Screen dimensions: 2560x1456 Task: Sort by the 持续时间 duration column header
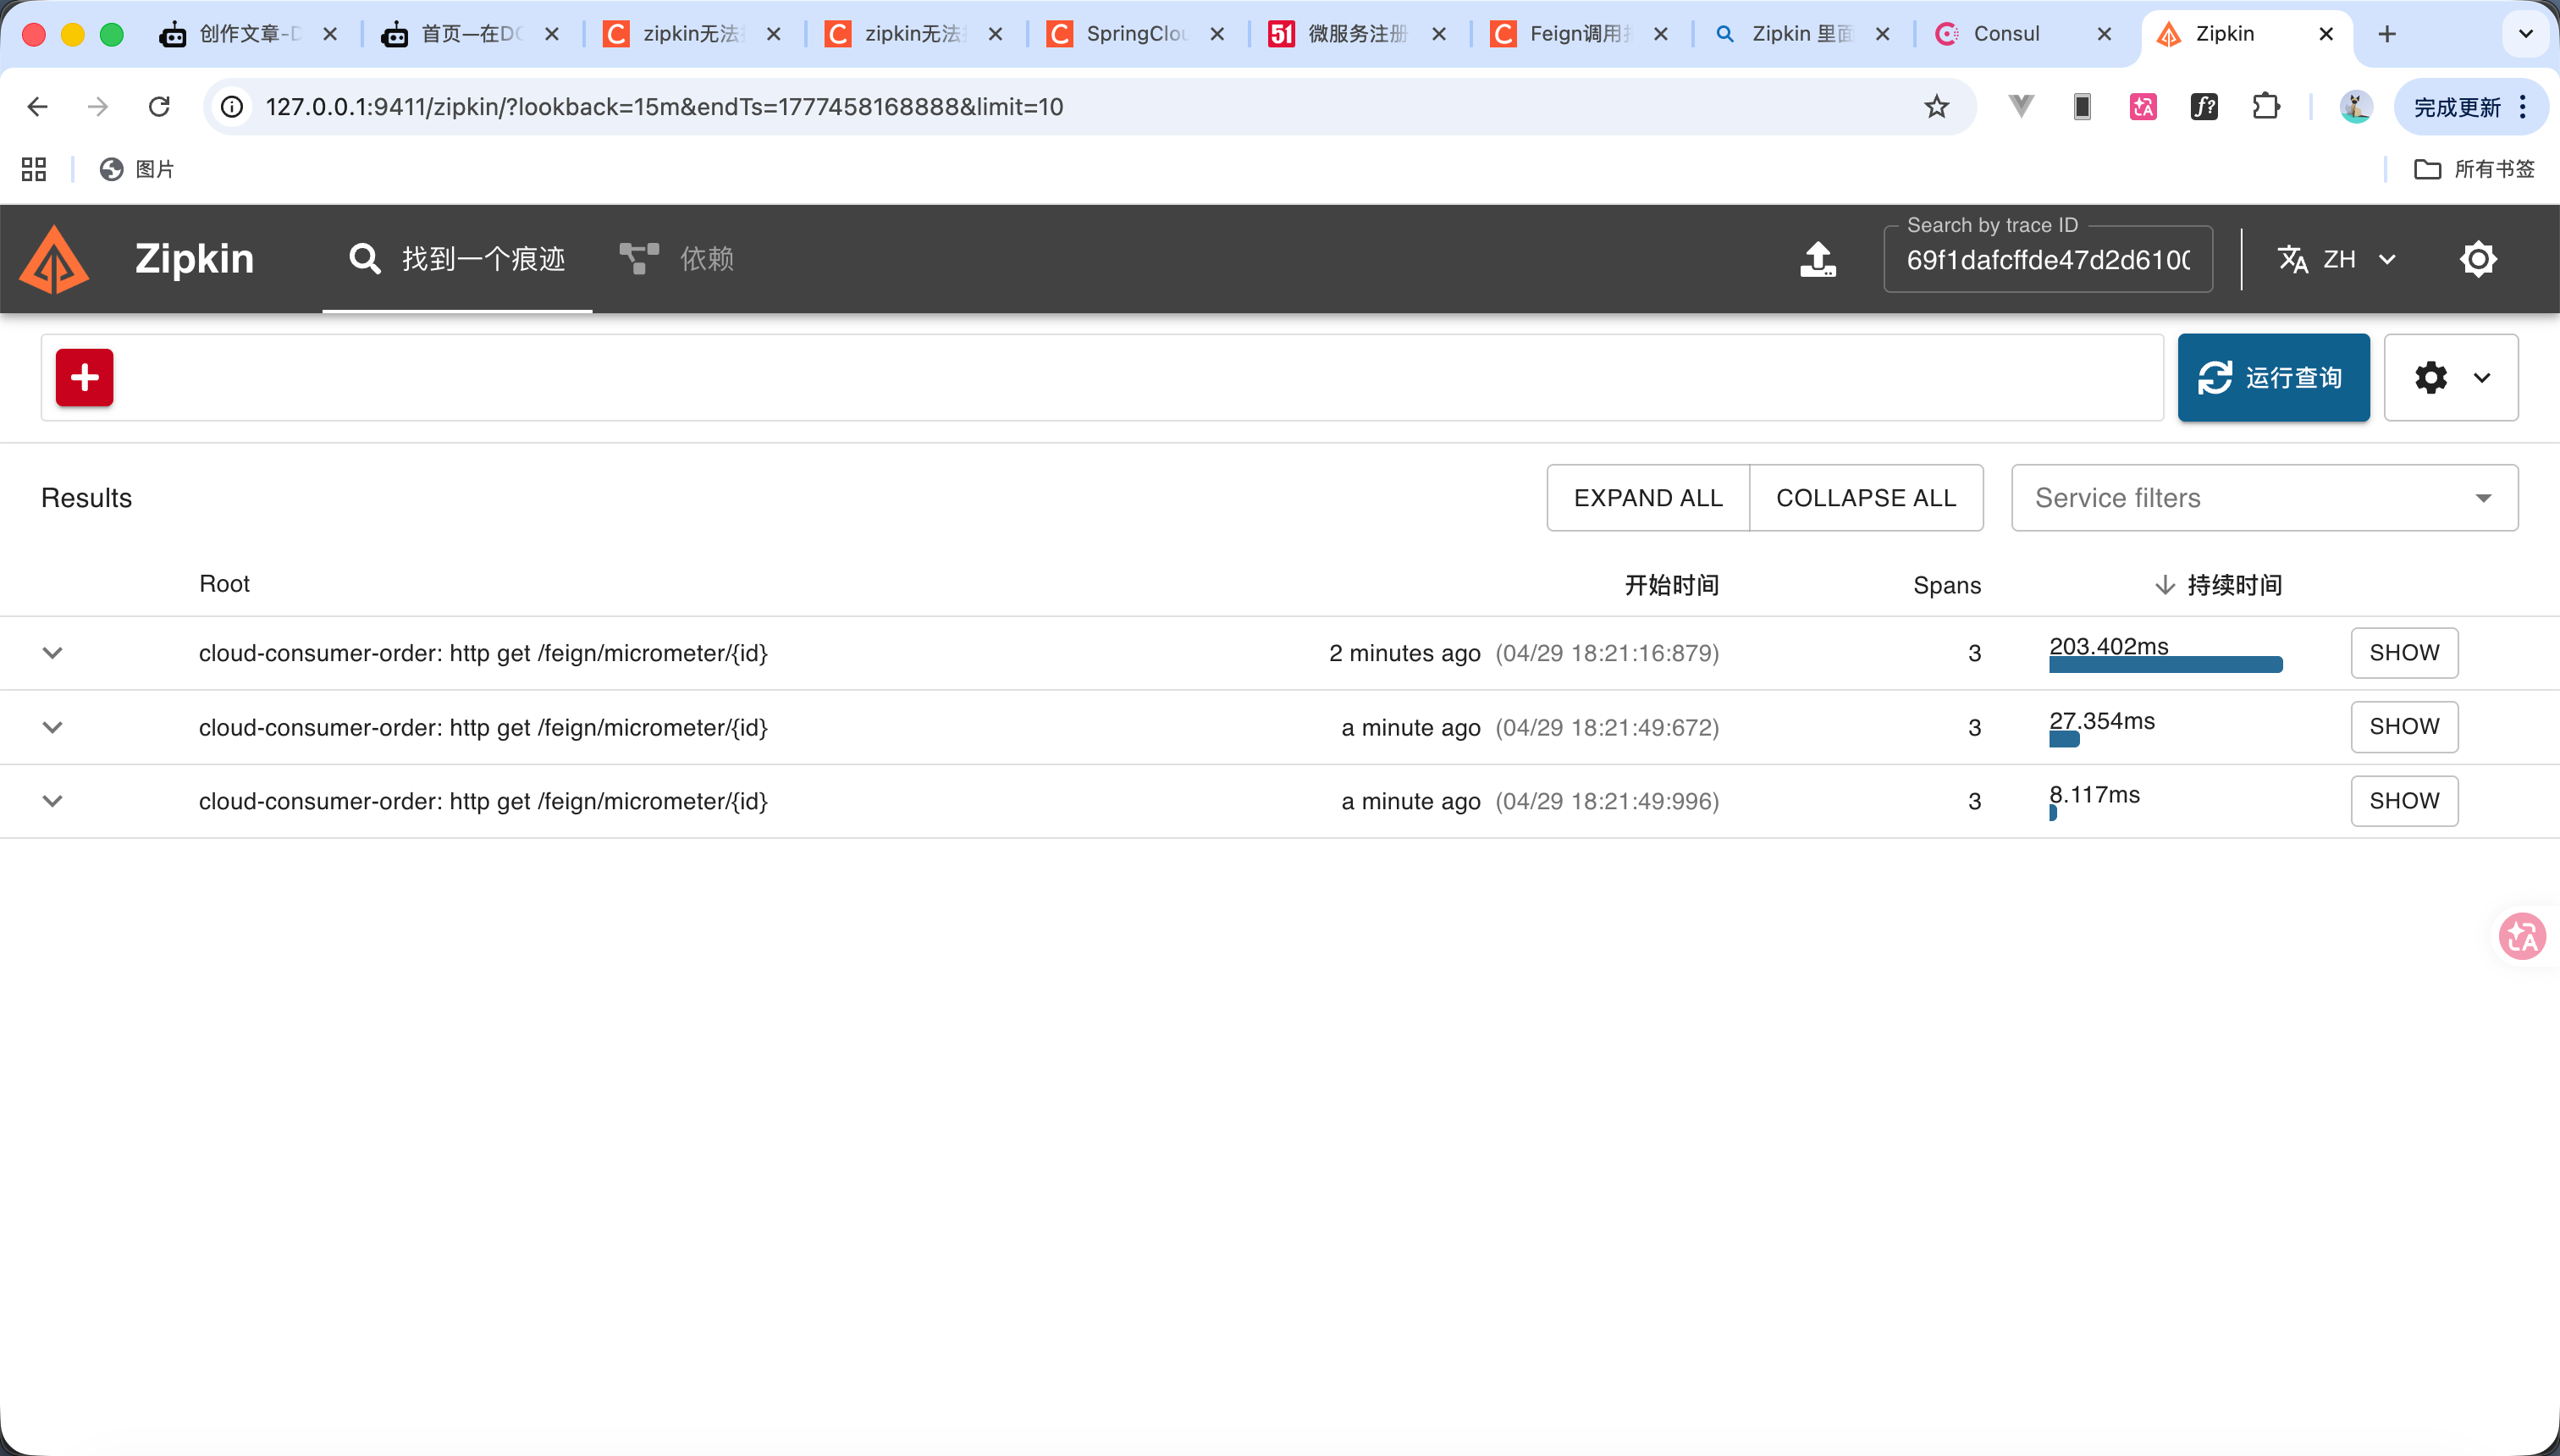(x=2233, y=585)
